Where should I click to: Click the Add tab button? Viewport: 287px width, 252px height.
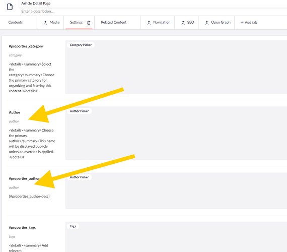point(249,23)
